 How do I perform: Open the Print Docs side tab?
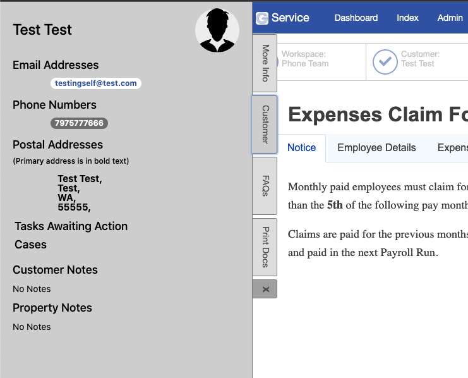[x=265, y=247]
